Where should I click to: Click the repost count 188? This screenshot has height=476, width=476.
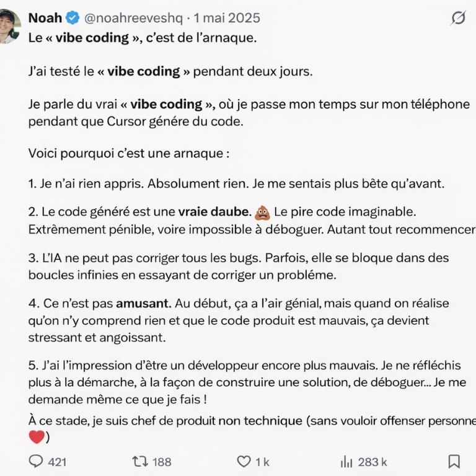point(162,462)
